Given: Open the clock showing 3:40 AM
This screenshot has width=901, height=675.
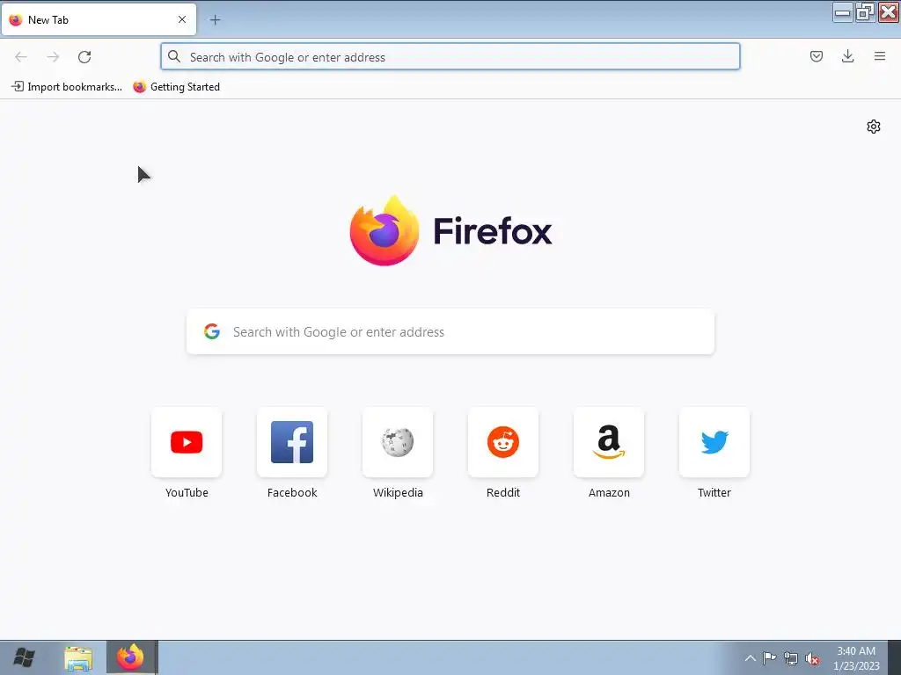Looking at the screenshot, I should coord(856,658).
